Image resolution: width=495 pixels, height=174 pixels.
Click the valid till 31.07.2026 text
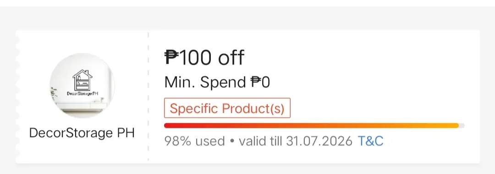[x=296, y=141]
